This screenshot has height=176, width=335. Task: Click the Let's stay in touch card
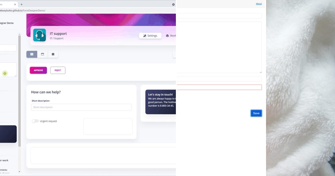click(x=161, y=102)
